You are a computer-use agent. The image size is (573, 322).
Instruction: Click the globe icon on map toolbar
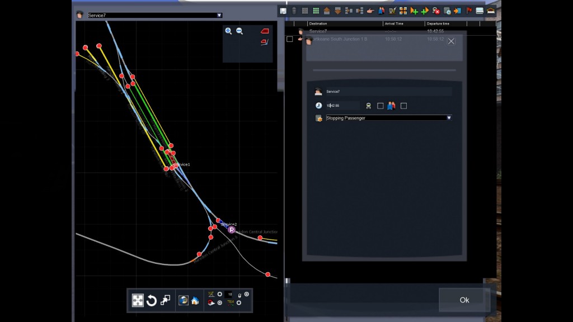tap(184, 301)
